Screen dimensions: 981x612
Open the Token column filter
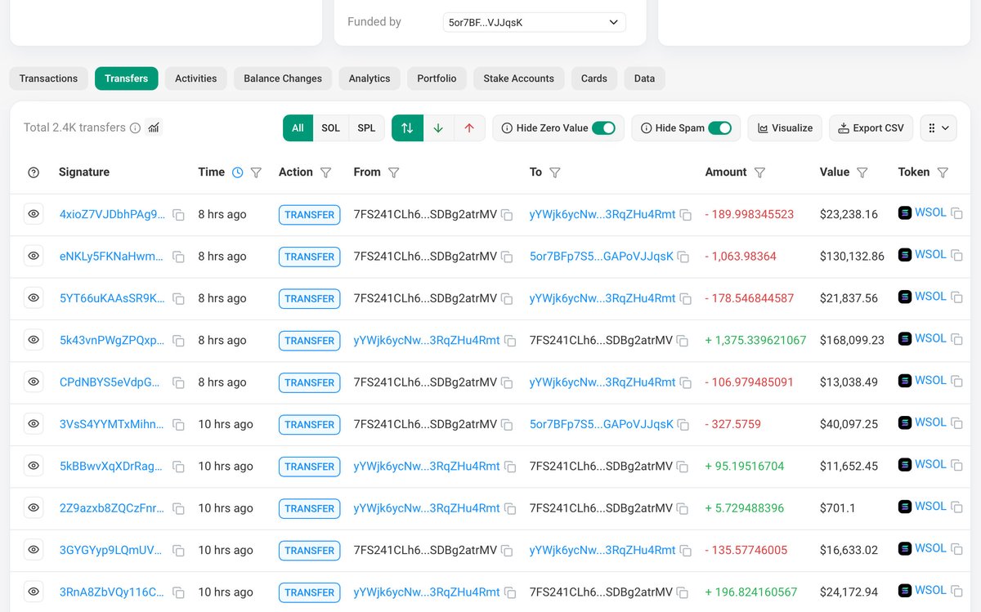(943, 172)
